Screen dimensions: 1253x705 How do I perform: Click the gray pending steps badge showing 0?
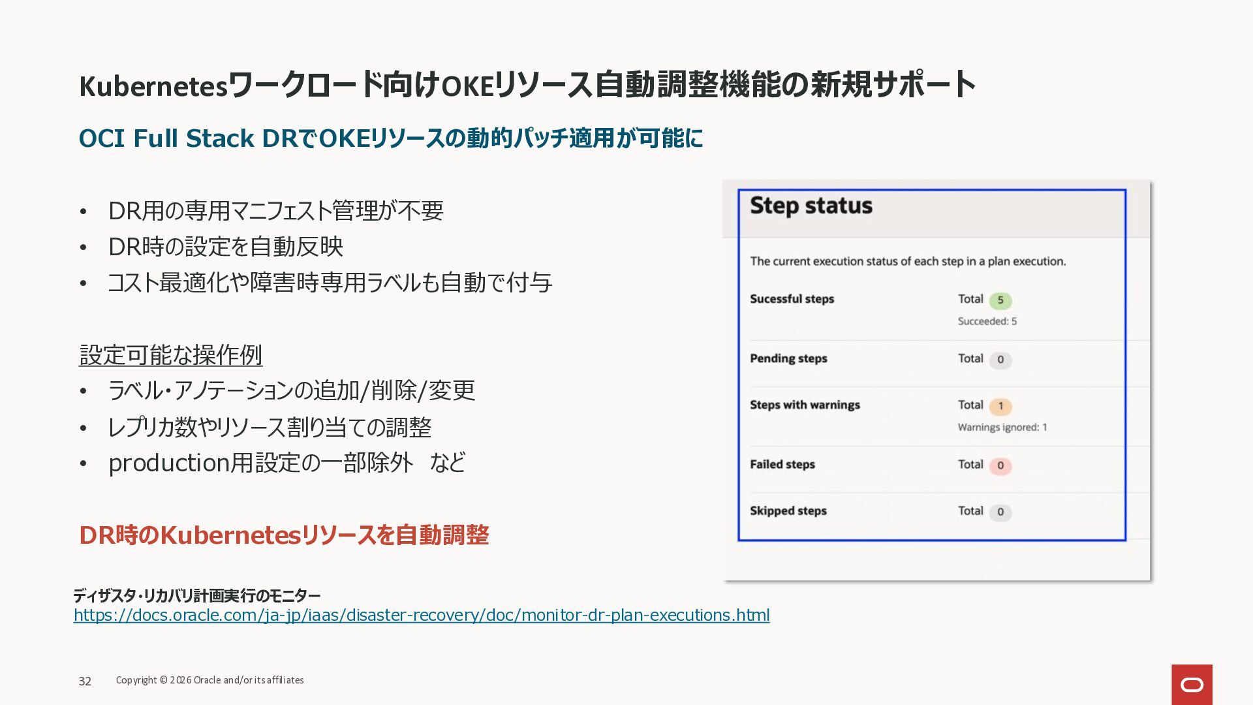1000,360
